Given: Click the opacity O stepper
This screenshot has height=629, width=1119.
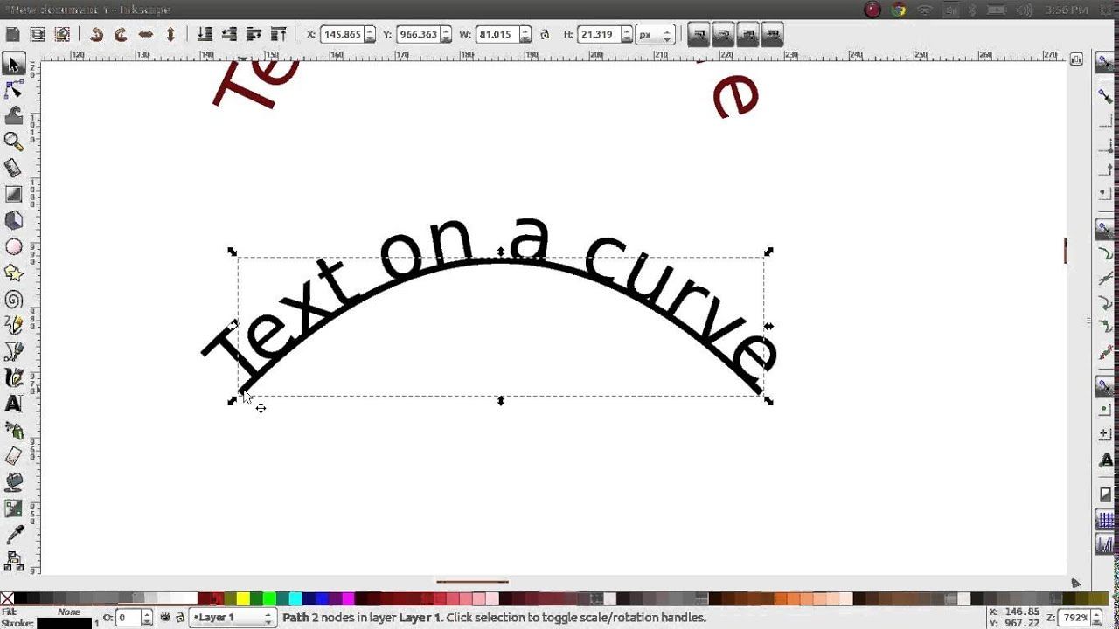Looking at the screenshot, I should [146, 618].
